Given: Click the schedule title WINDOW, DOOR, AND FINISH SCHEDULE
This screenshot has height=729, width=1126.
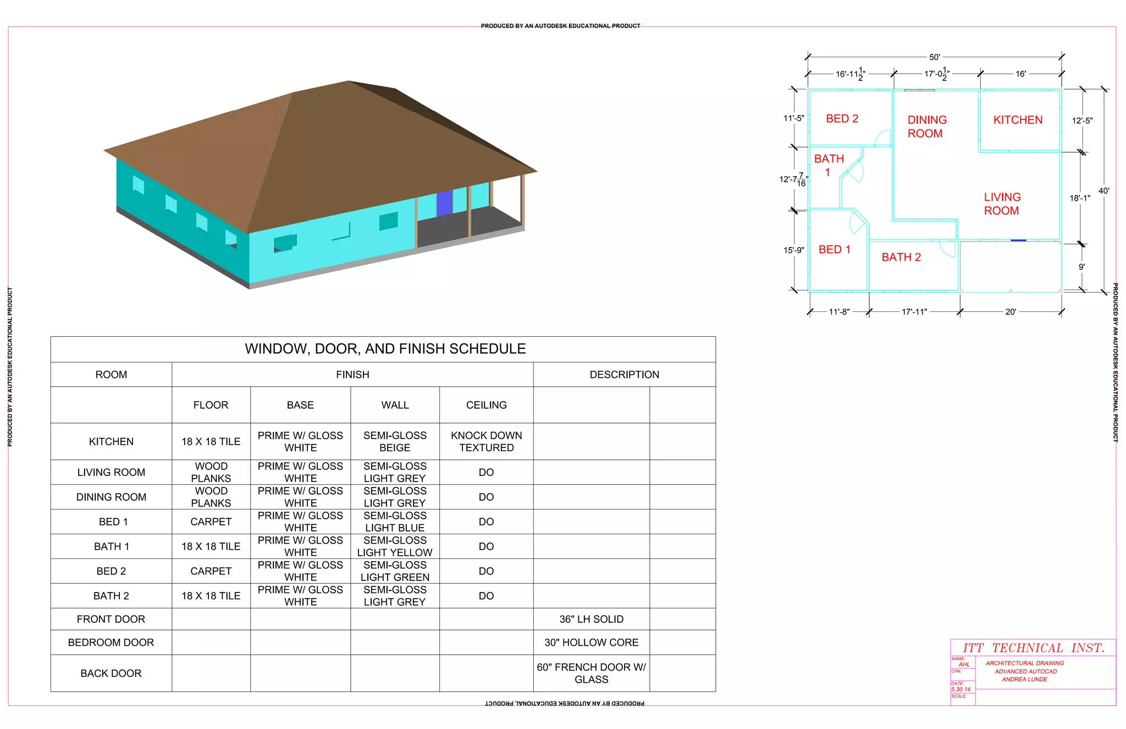Looking at the screenshot, I should pyautogui.click(x=385, y=349).
